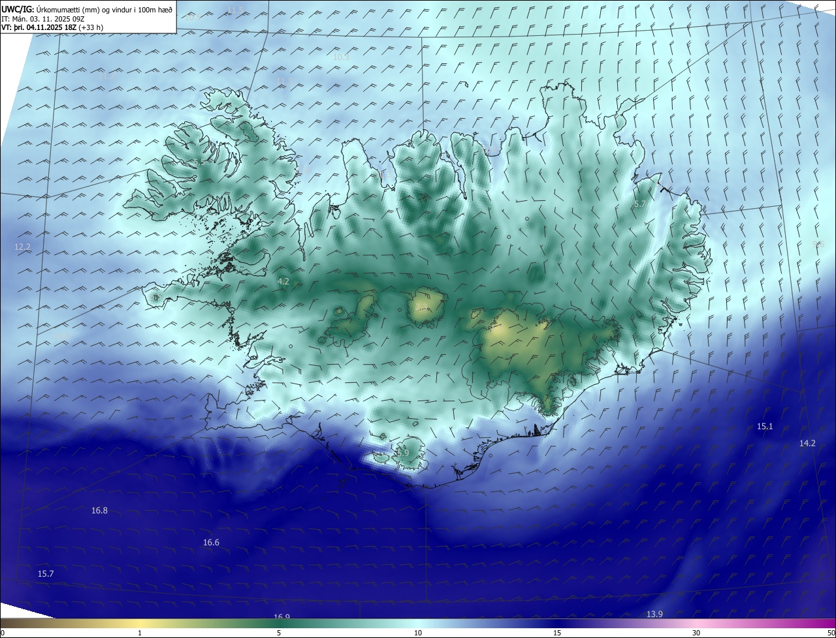Pick the dark blue colorbar section above tick 15
836x638 pixels.
coord(557,623)
